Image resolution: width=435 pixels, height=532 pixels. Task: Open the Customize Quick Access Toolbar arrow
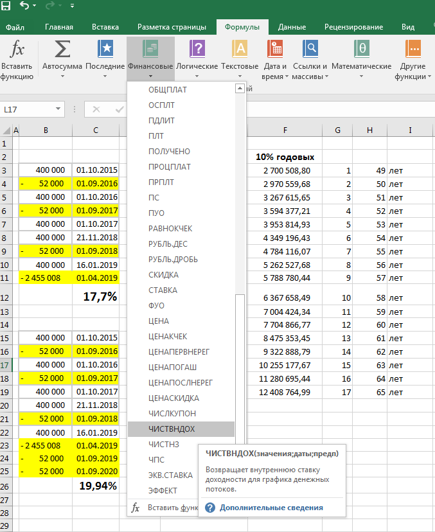tap(72, 6)
